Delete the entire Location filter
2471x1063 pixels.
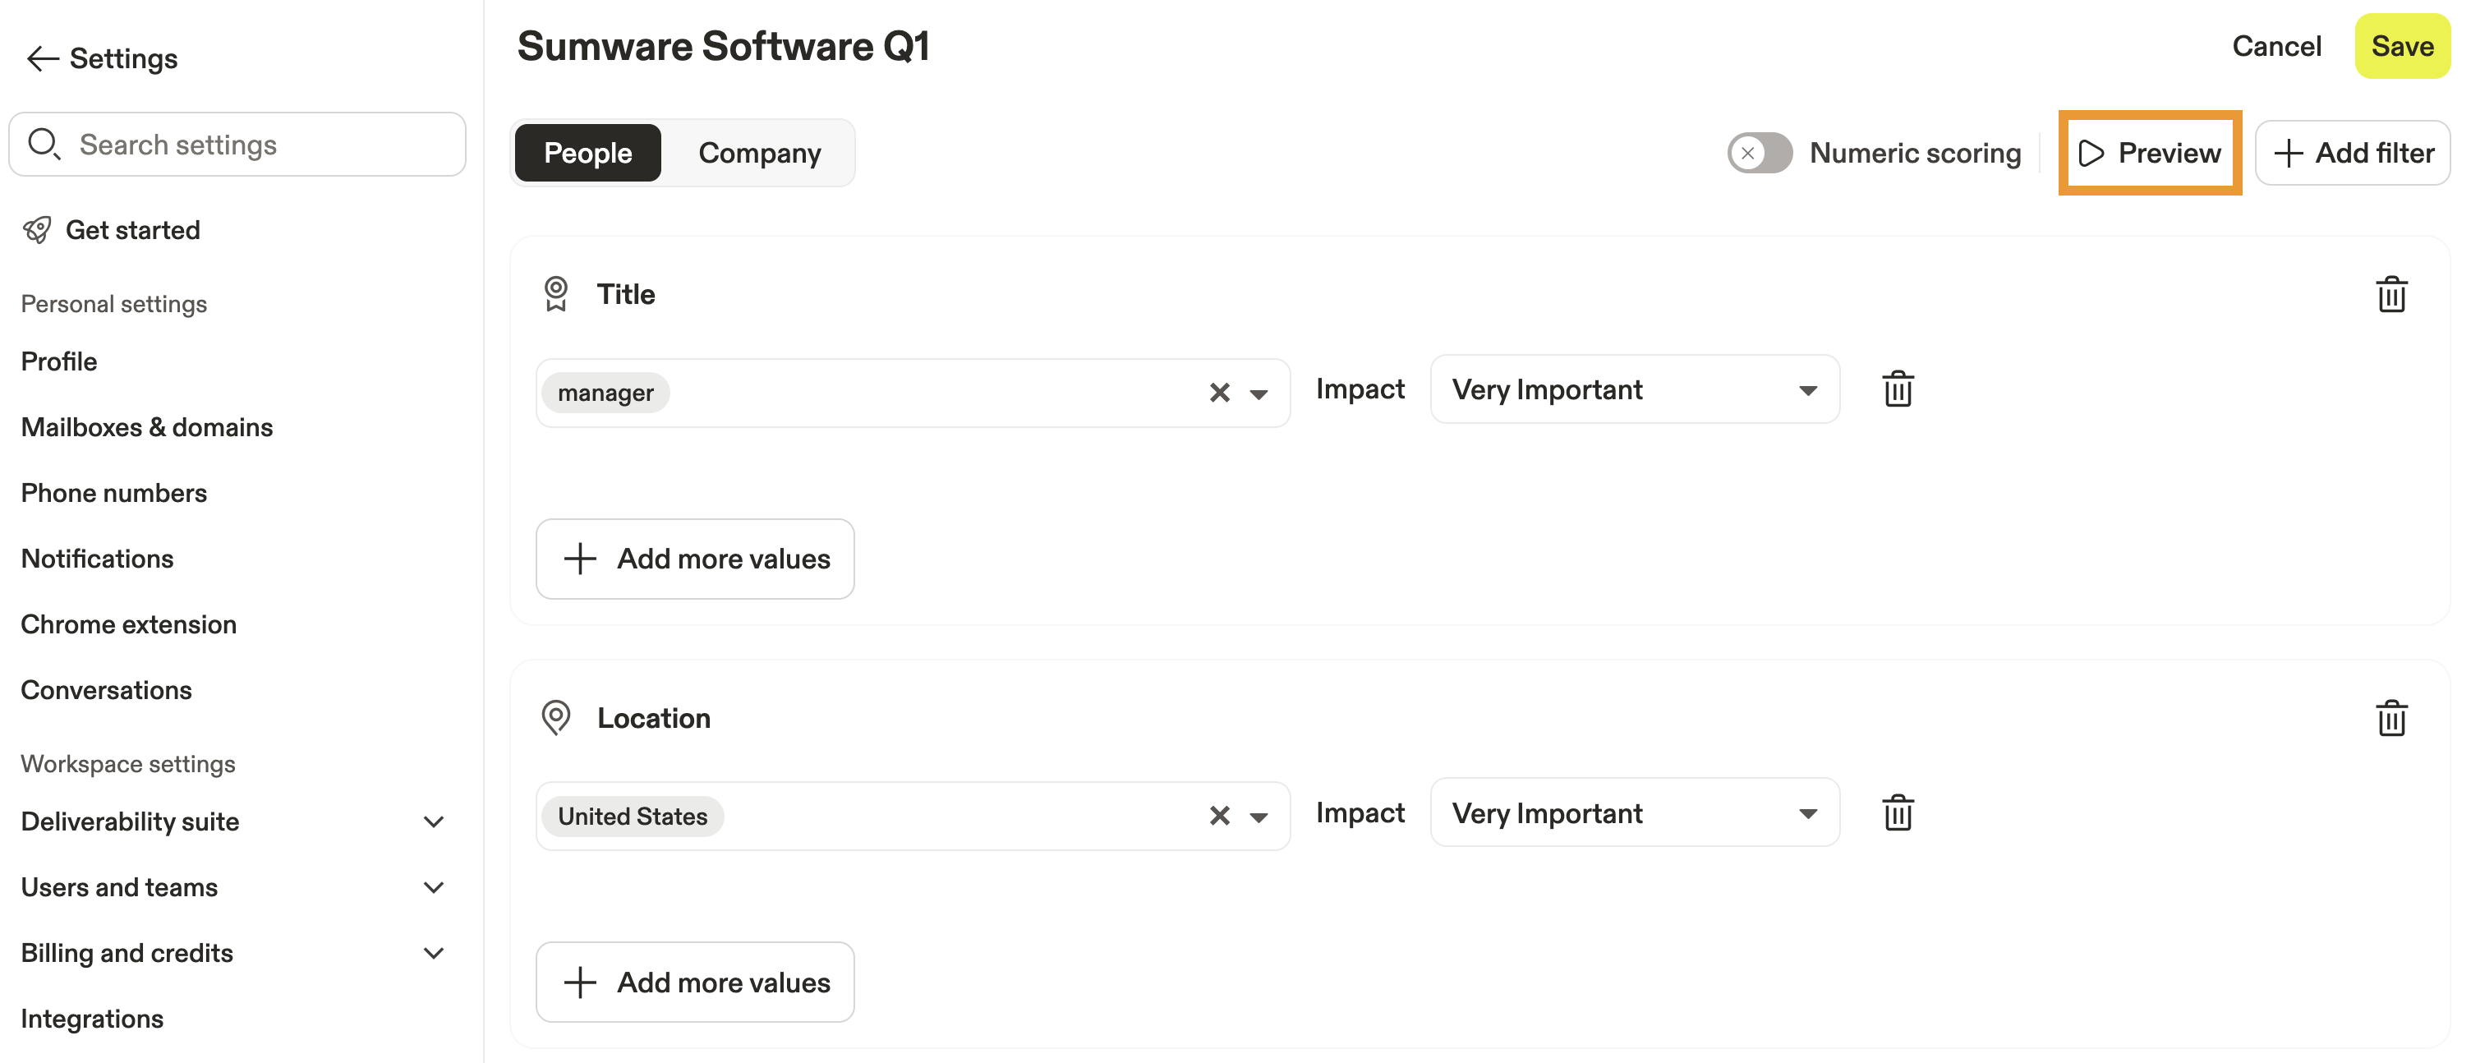pyautogui.click(x=2390, y=718)
